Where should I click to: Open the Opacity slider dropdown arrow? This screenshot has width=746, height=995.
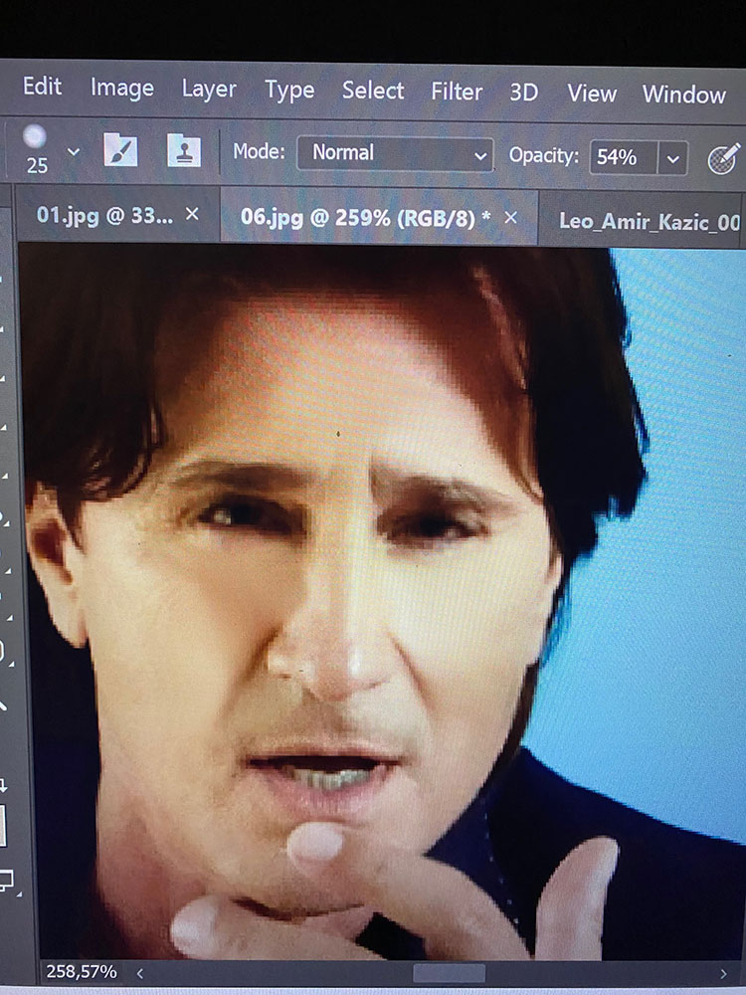673,158
